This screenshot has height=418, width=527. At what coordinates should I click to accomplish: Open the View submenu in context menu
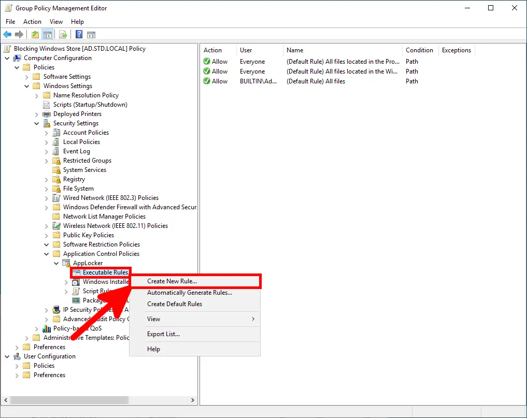pos(153,319)
